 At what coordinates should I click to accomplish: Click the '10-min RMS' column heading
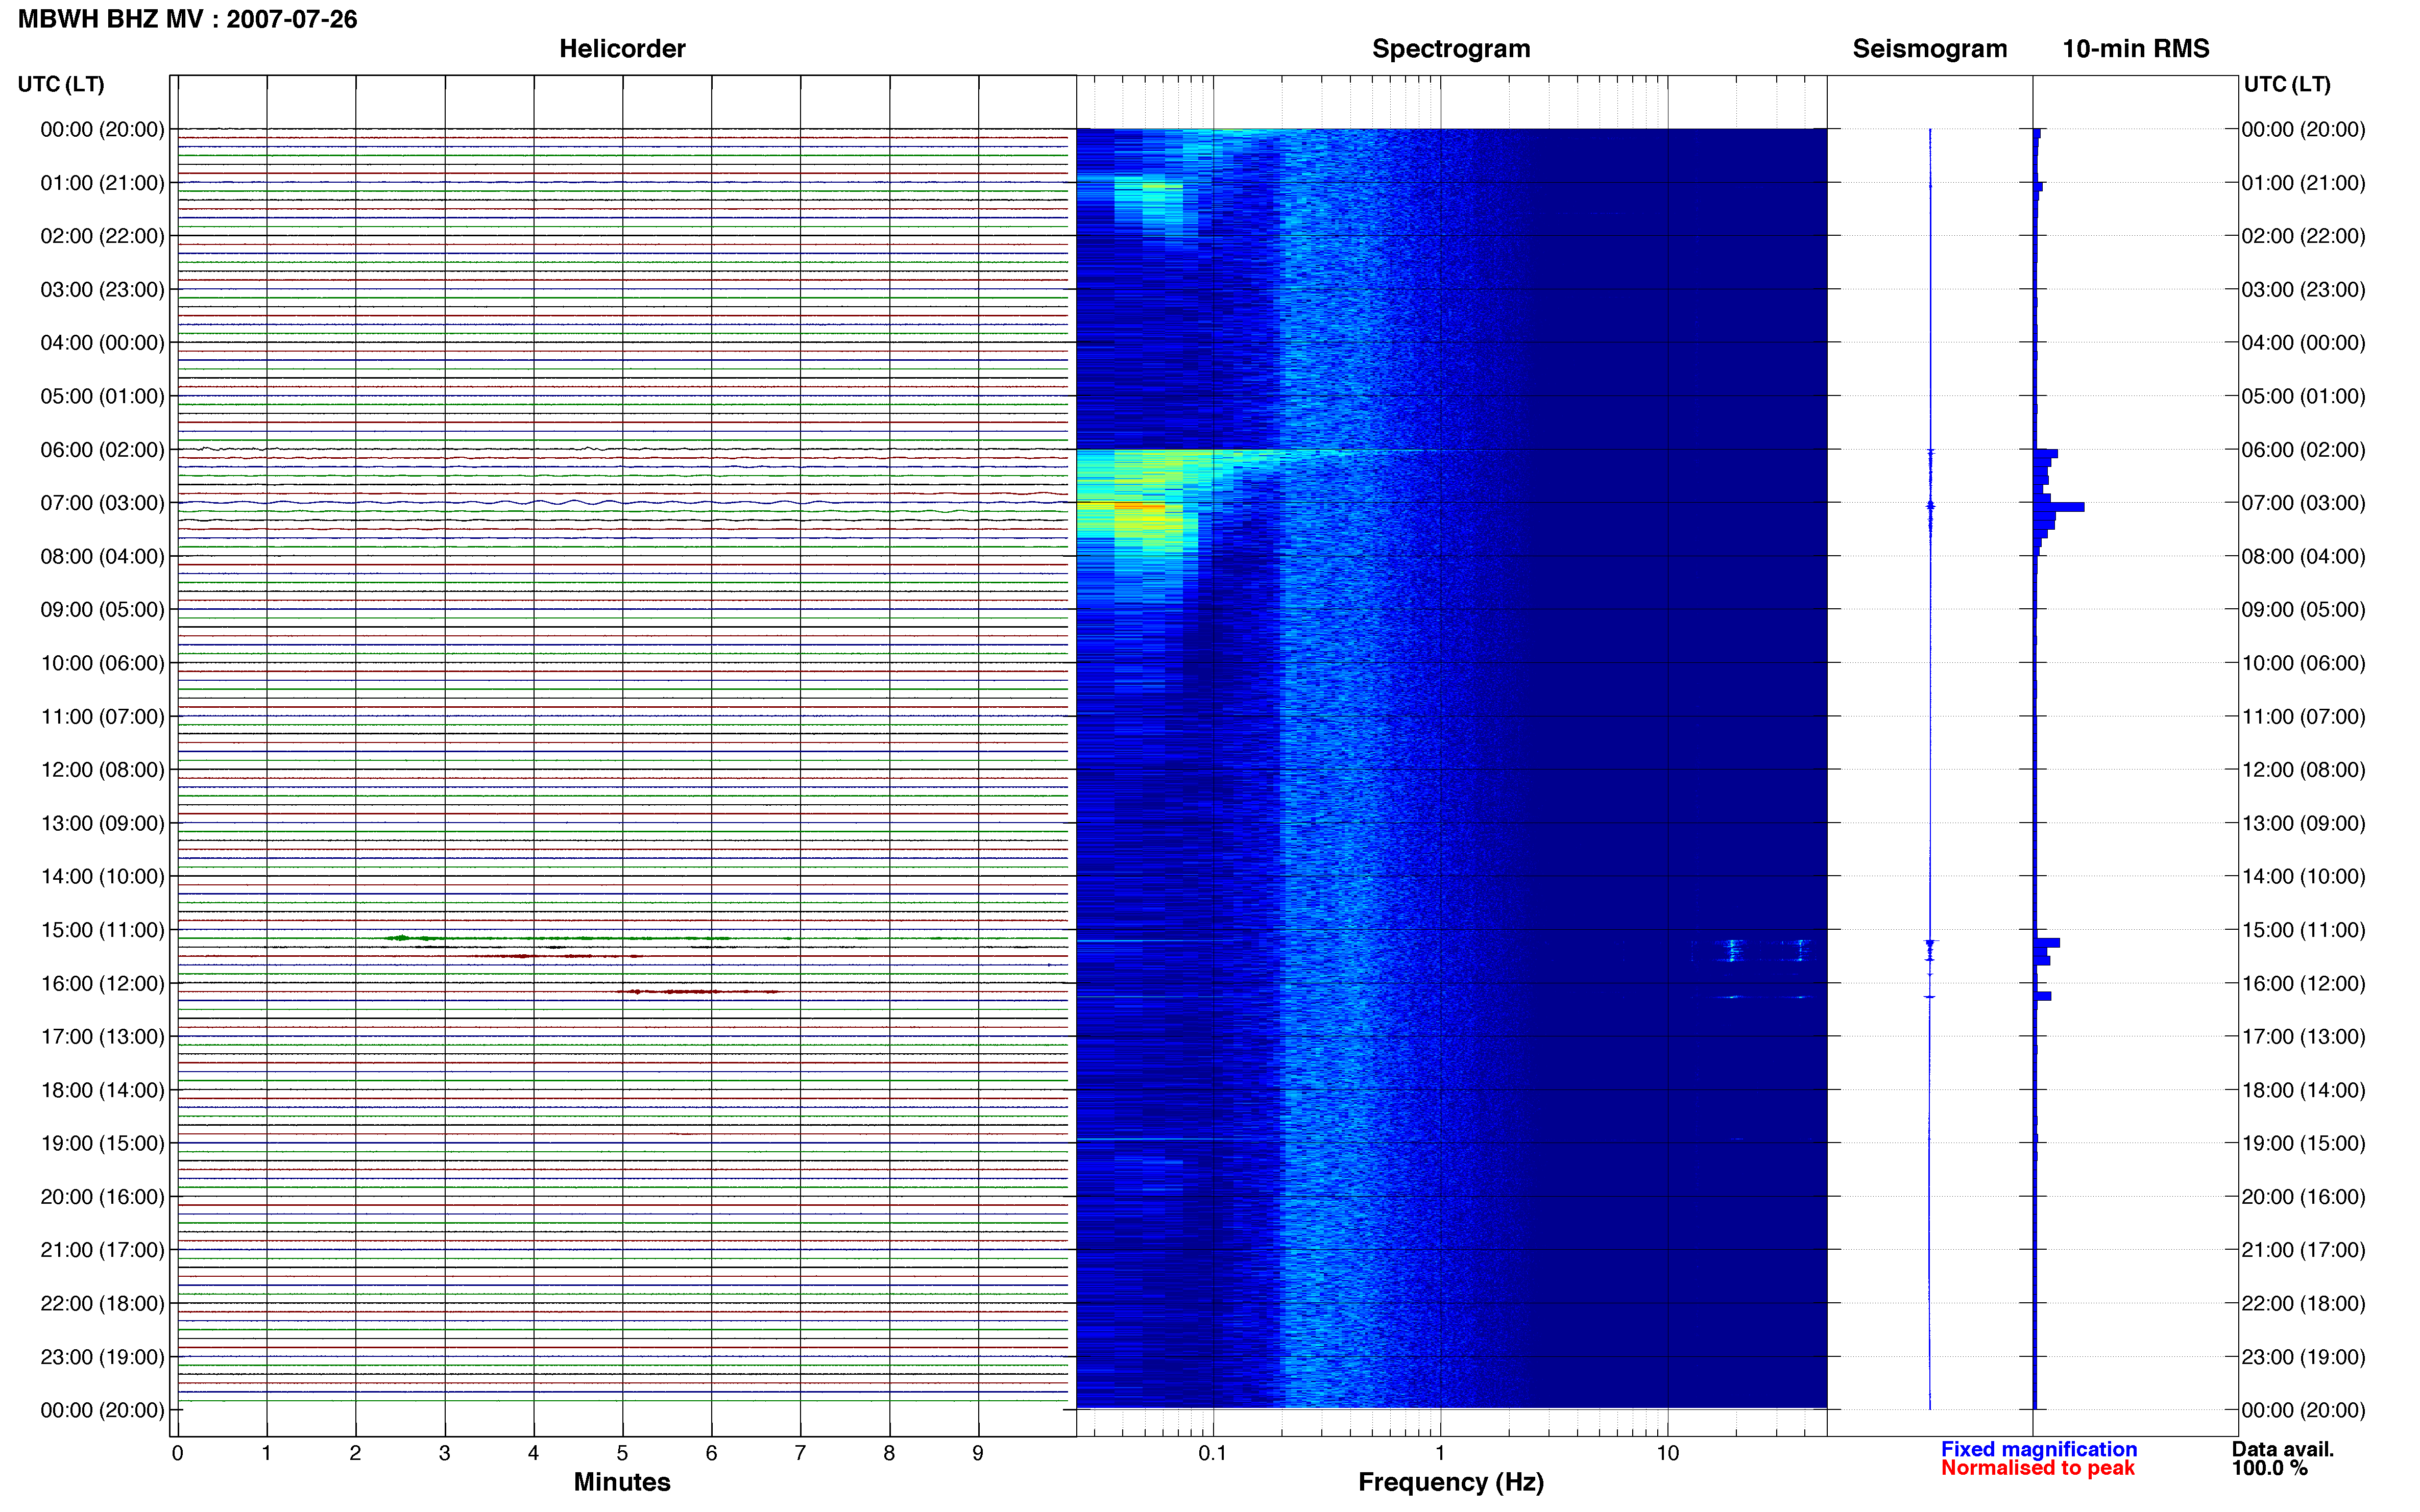[2135, 48]
